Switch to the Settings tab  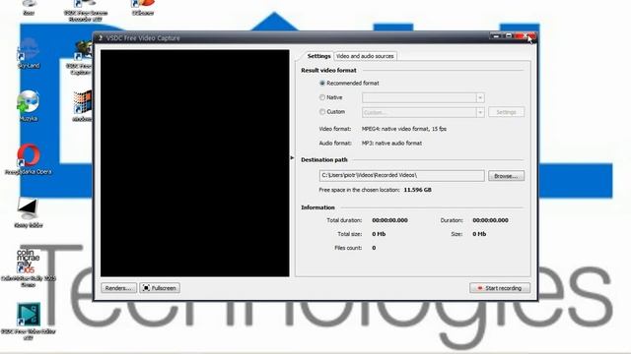[318, 56]
